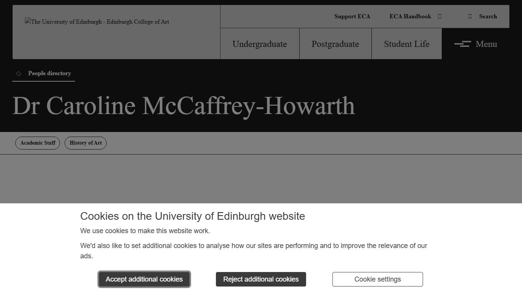Expand the Menu in the top navigation
522x293 pixels.
[486, 44]
